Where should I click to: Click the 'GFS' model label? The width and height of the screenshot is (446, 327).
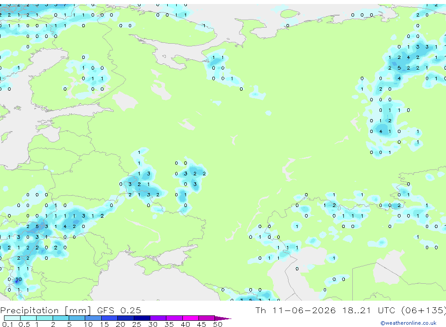point(106,310)
